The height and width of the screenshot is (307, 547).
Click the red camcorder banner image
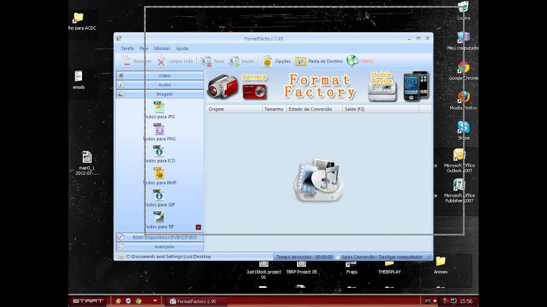pyautogui.click(x=223, y=87)
